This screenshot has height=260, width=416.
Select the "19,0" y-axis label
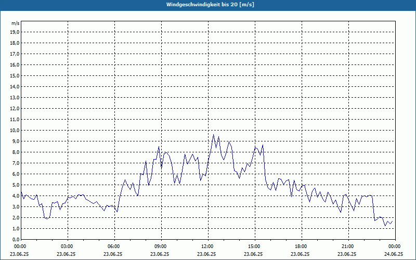click(x=15, y=32)
